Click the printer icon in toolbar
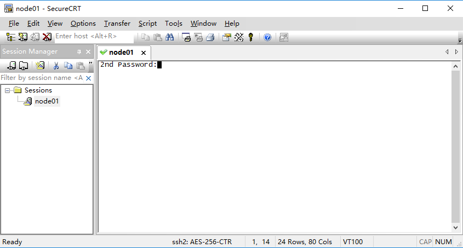This screenshot has width=463, height=248. point(210,37)
